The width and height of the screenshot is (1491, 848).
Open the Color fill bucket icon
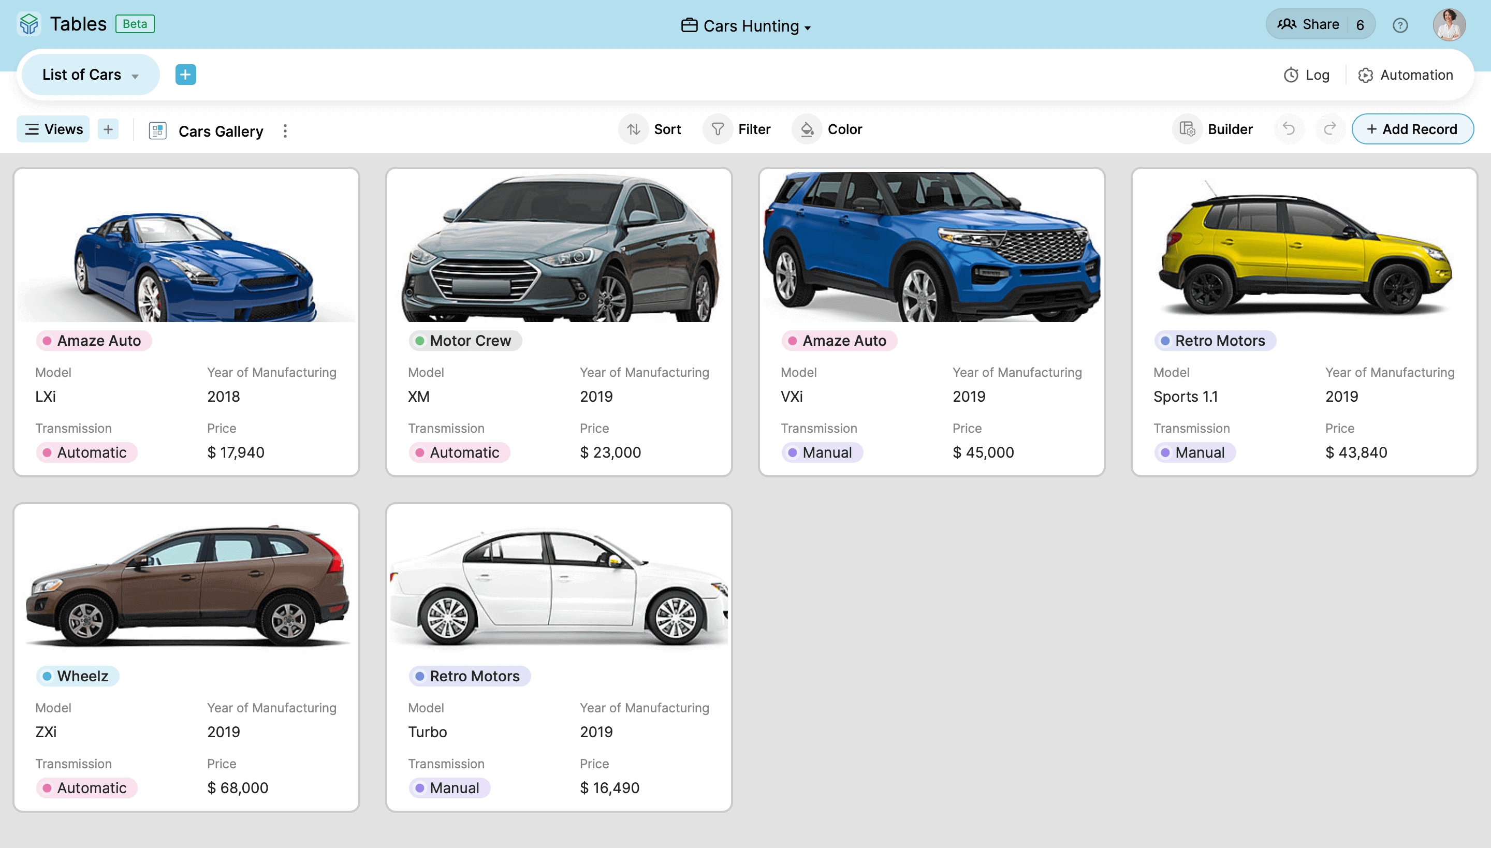pyautogui.click(x=807, y=129)
